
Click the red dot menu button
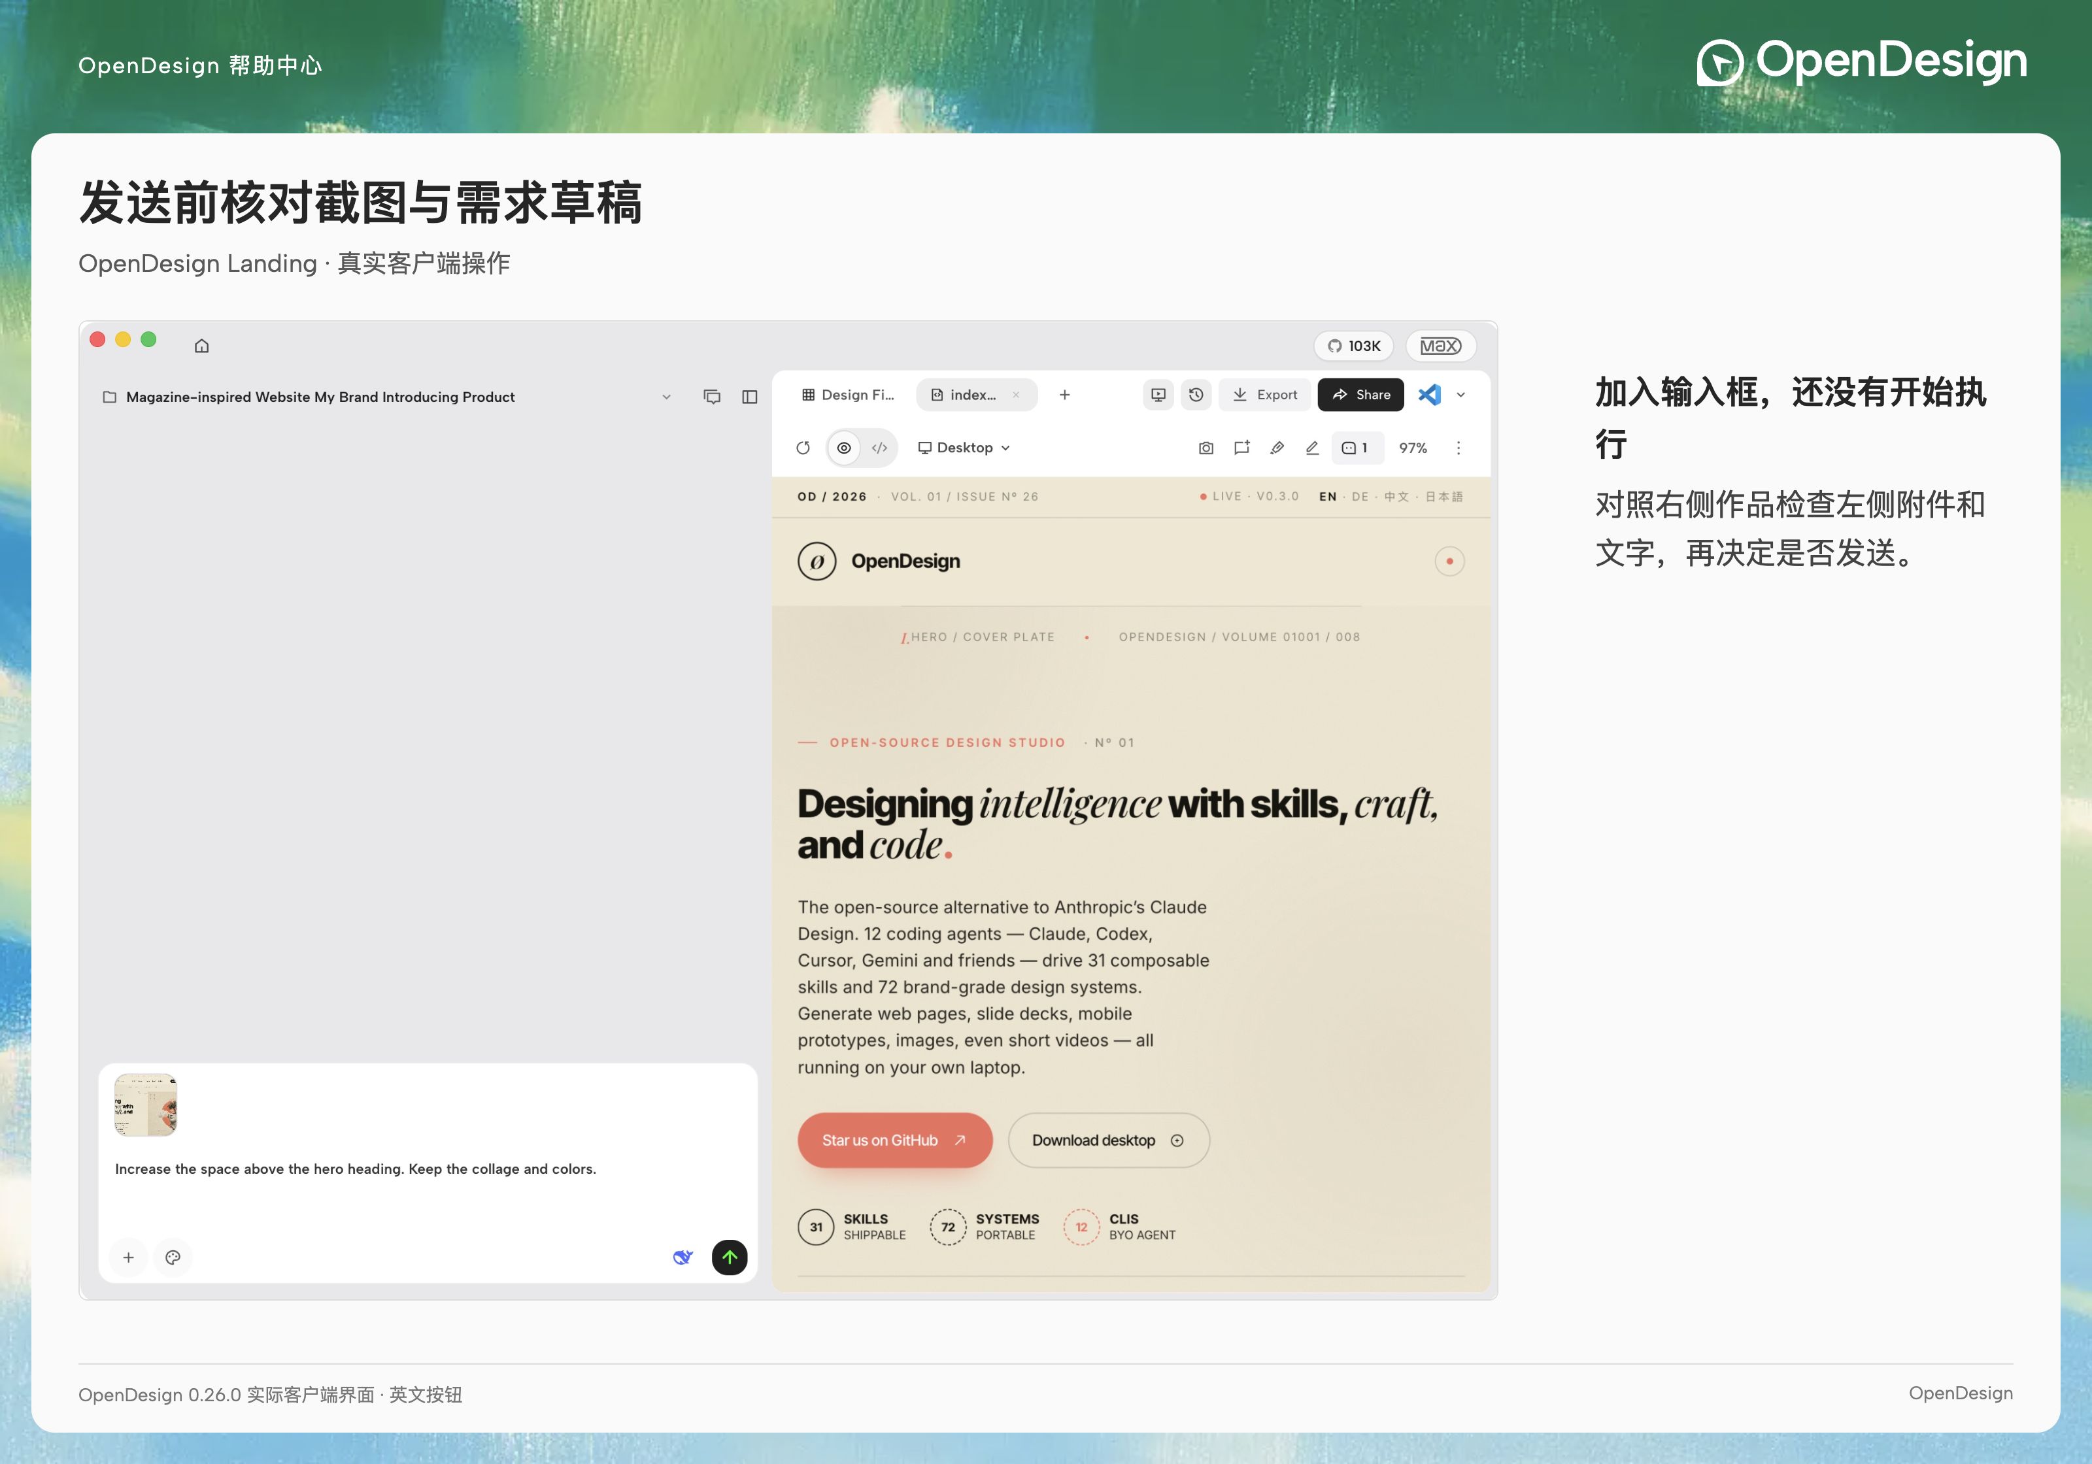[1449, 561]
